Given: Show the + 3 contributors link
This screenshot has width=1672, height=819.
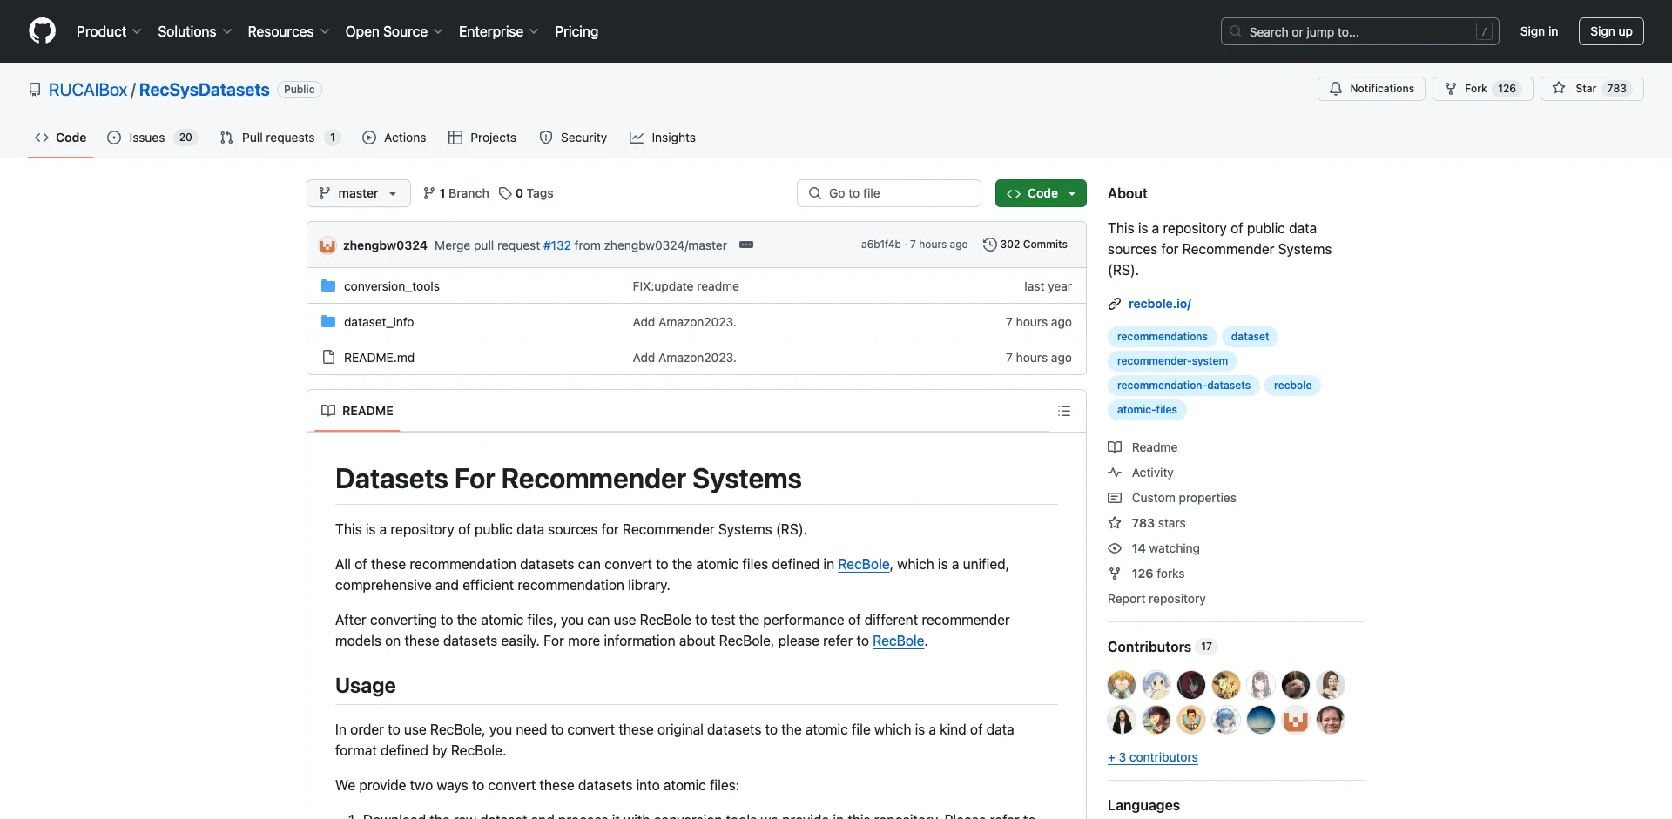Looking at the screenshot, I should point(1152,757).
